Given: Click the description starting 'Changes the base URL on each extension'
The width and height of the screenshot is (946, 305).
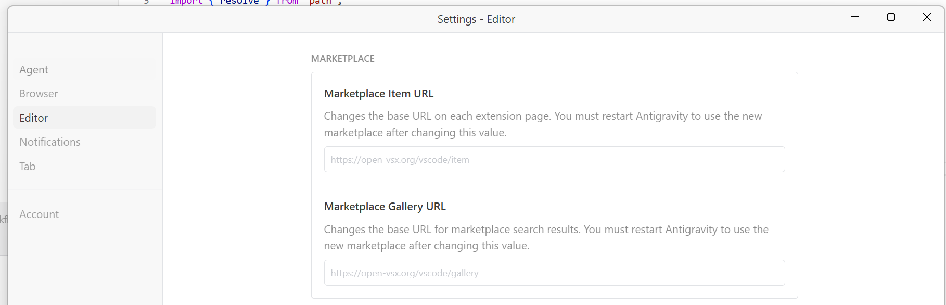Looking at the screenshot, I should coord(543,124).
